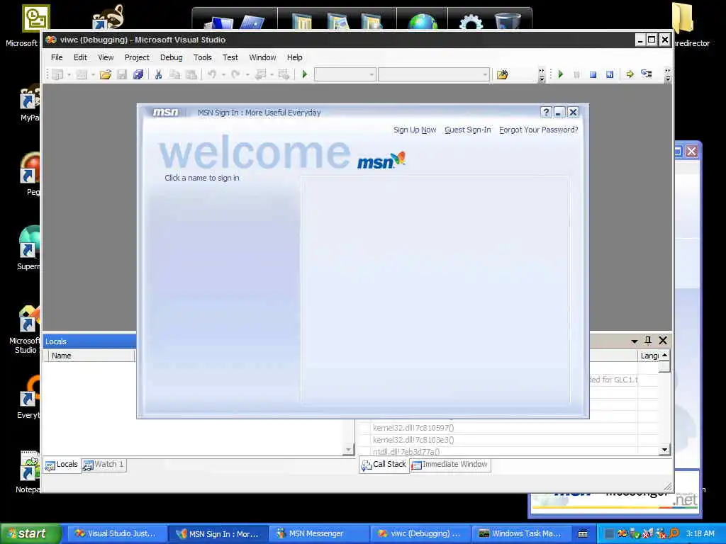
Task: Click the Show Next Statement yellow arrow
Action: [x=630, y=74]
